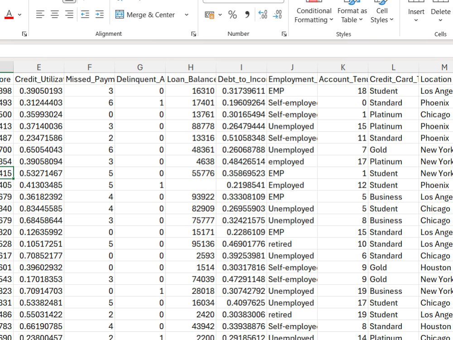Click the Missed_Paym header cell
Image resolution: width=453 pixels, height=340 pixels.
point(90,79)
